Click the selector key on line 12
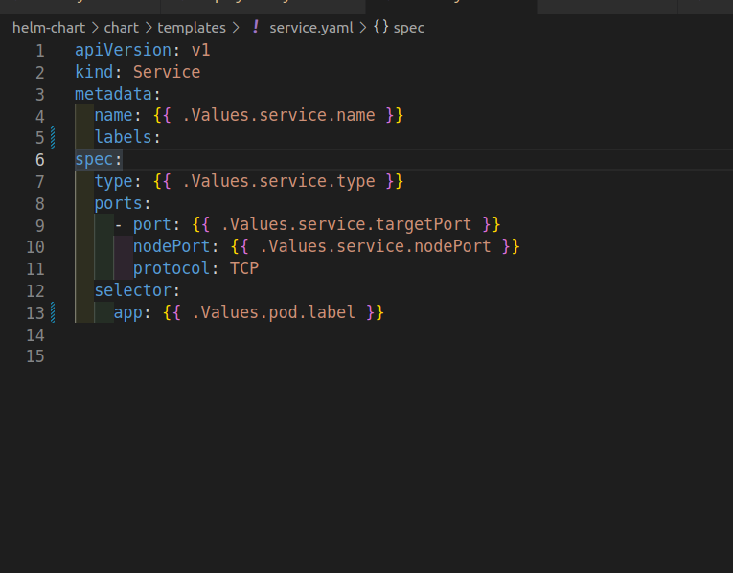The height and width of the screenshot is (573, 733). click(133, 290)
